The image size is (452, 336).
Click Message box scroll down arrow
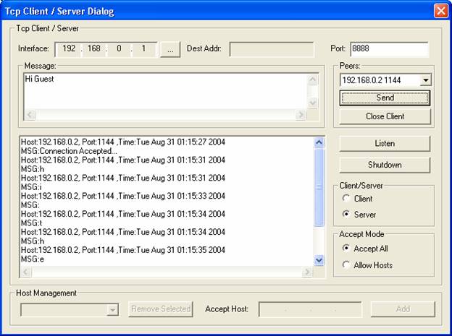313,103
